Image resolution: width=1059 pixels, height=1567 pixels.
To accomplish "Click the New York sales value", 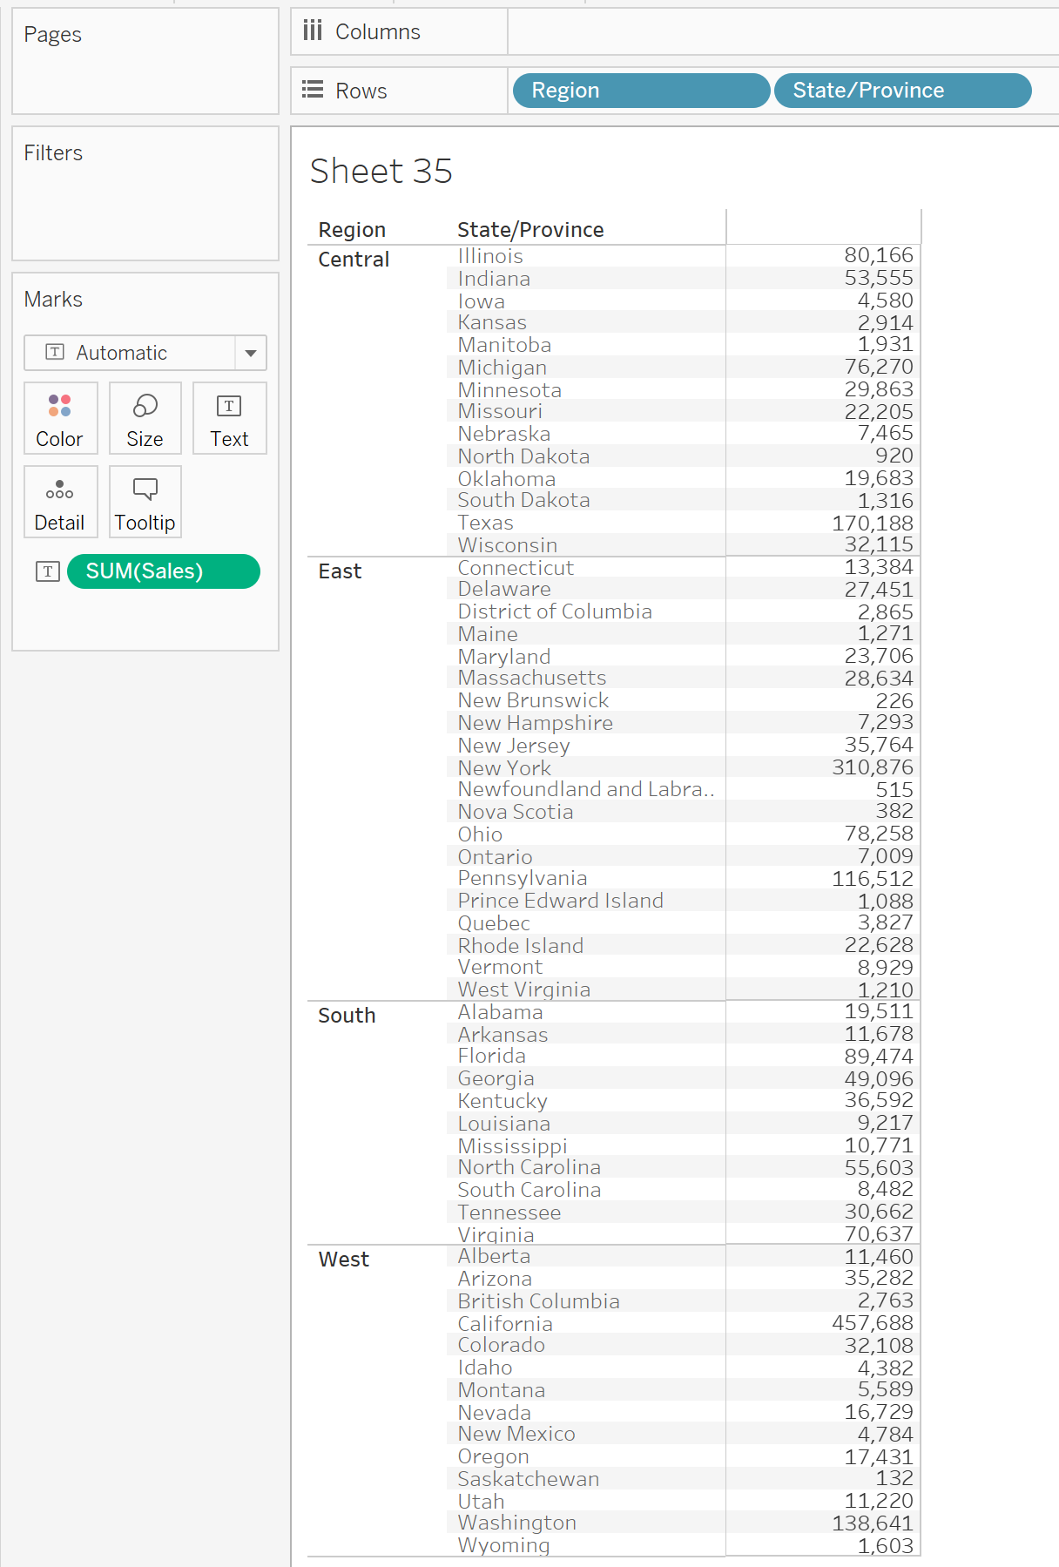I will 873,767.
